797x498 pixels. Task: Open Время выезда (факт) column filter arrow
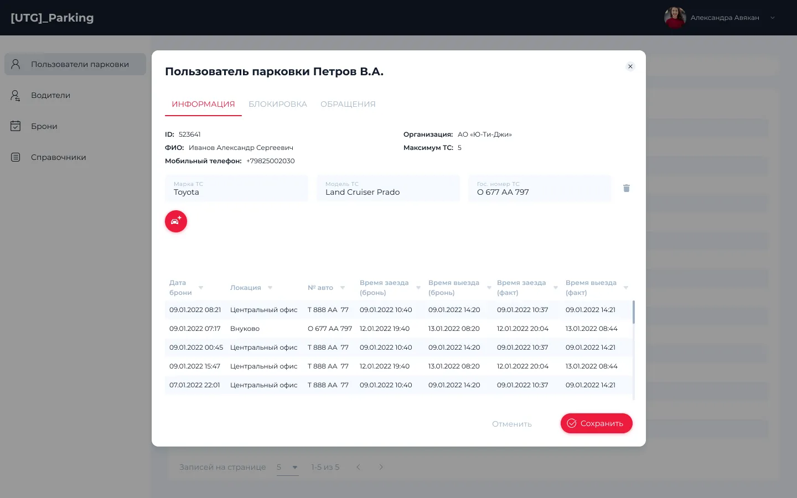626,288
